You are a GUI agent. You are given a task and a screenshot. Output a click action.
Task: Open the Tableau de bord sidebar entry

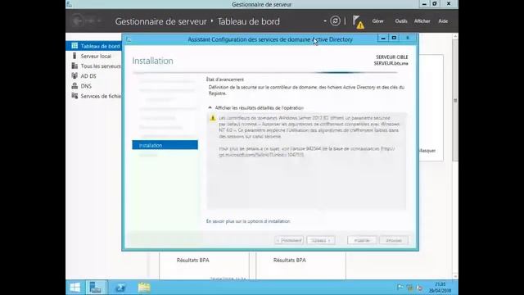94,46
